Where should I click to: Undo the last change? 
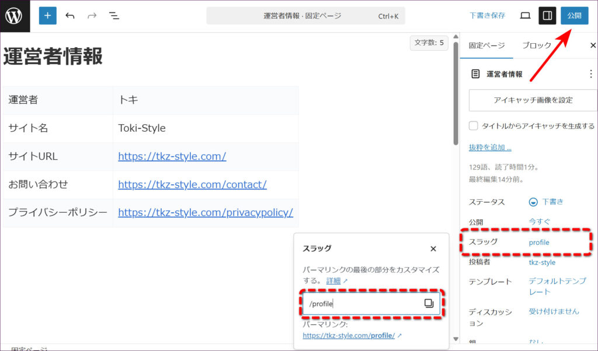click(70, 16)
